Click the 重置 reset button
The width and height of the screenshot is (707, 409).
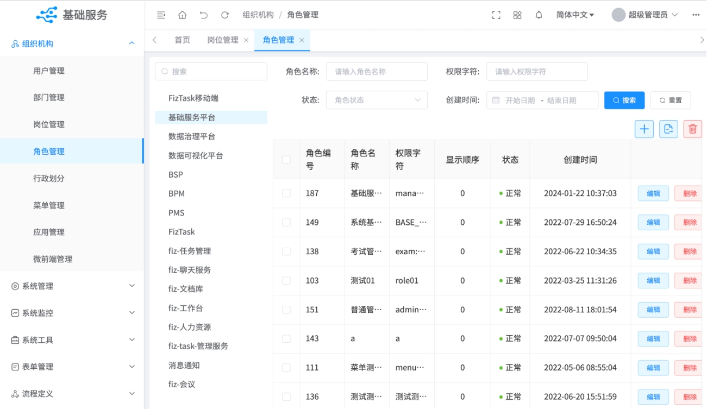[671, 100]
